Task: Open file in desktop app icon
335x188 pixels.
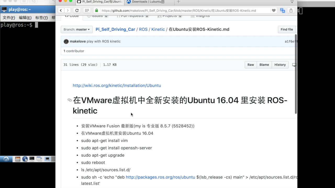Action: click(294, 65)
